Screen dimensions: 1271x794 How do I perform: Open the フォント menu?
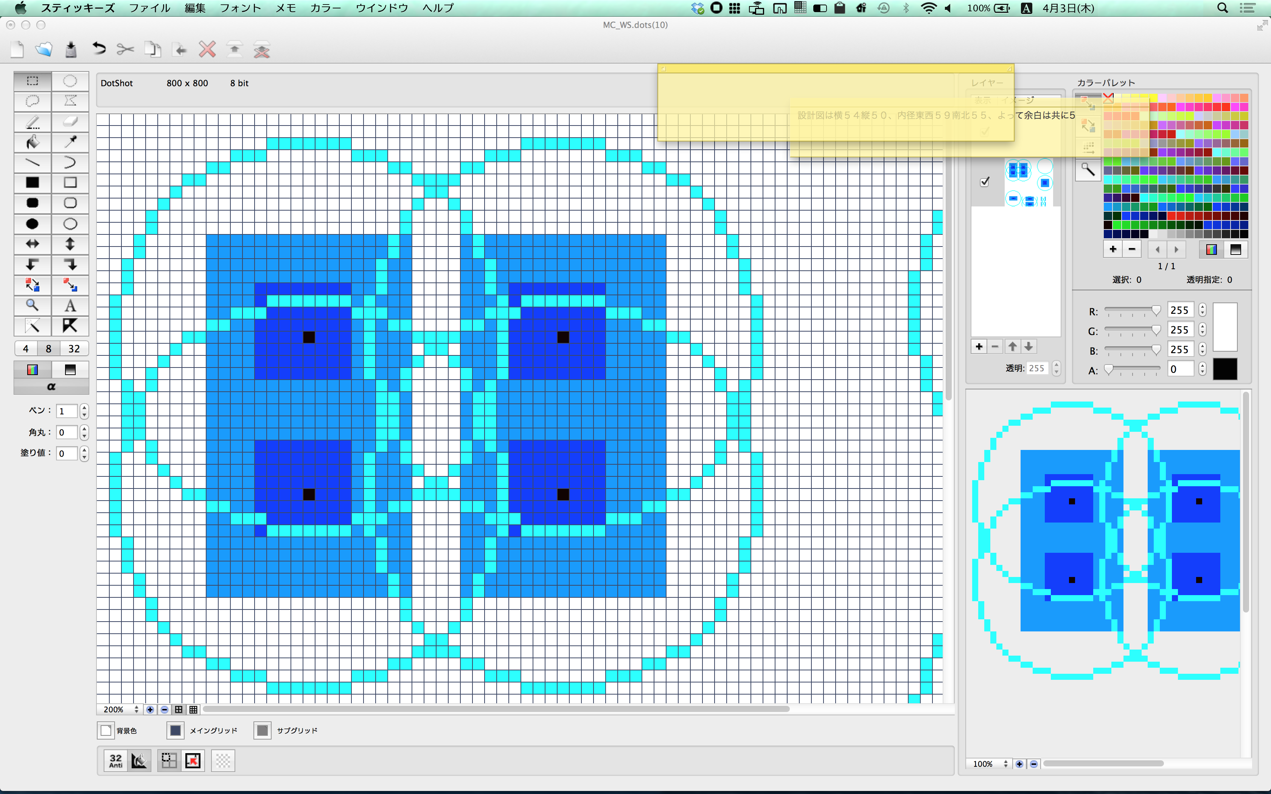240,8
